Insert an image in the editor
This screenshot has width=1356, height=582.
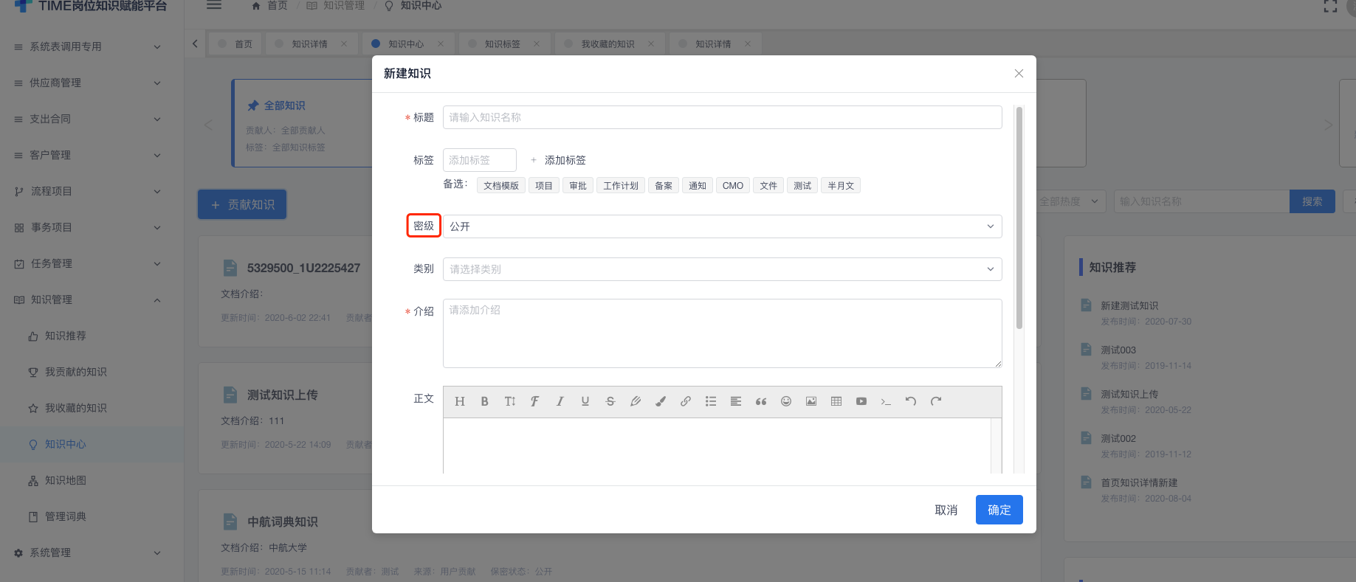tap(811, 401)
